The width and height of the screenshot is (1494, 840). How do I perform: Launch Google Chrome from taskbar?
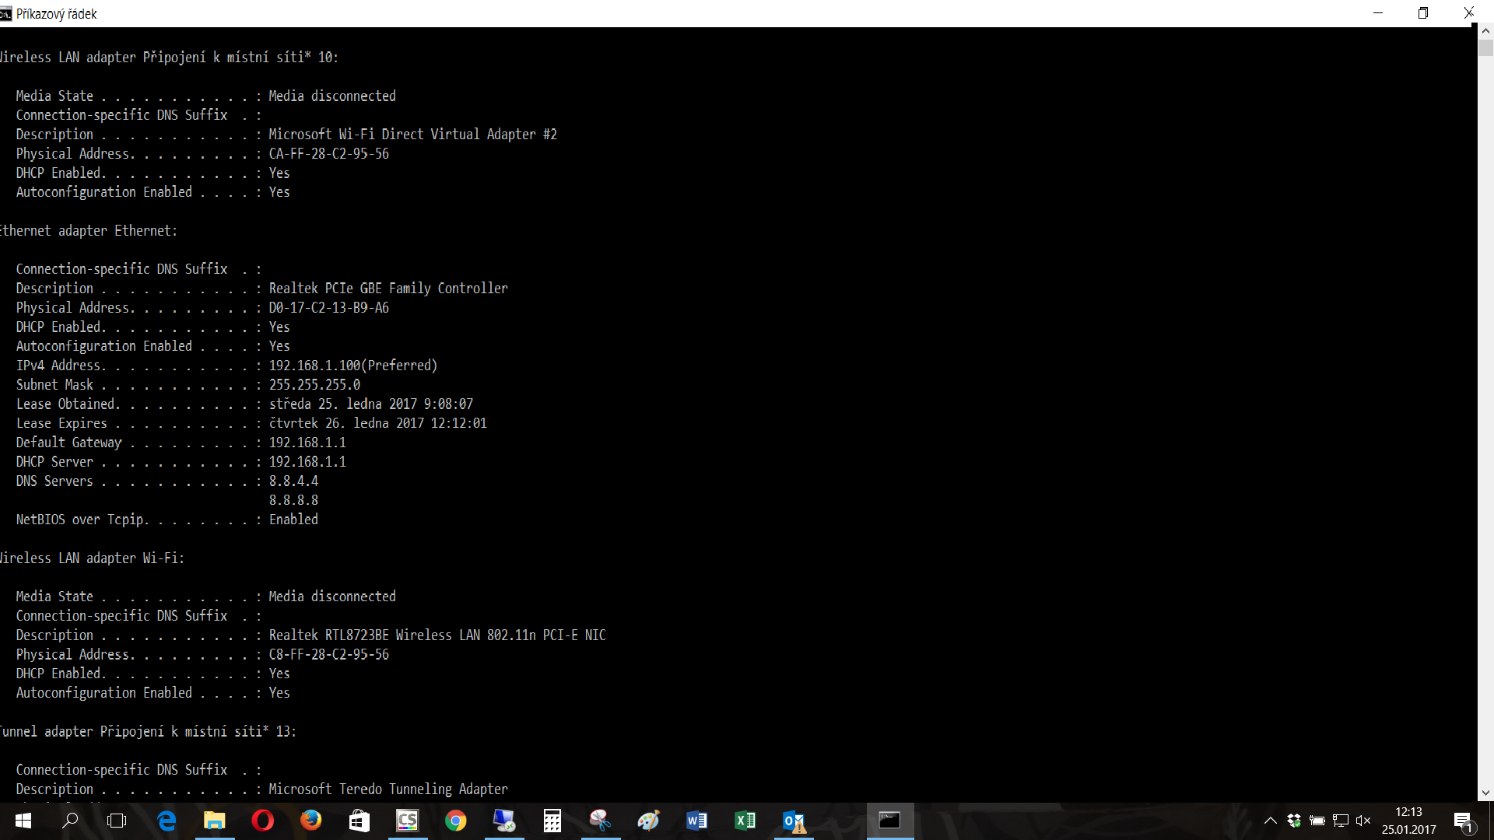(x=456, y=821)
